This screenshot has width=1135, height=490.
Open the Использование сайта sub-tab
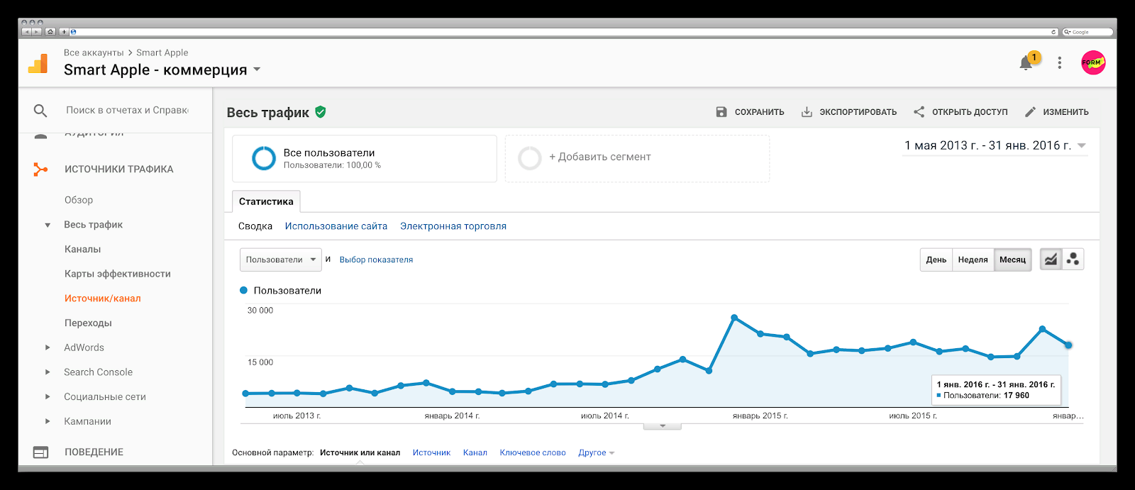[x=336, y=226]
